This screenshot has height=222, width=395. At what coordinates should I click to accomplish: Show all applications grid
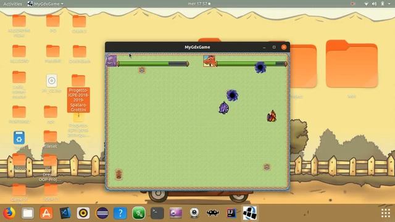[x=386, y=213]
